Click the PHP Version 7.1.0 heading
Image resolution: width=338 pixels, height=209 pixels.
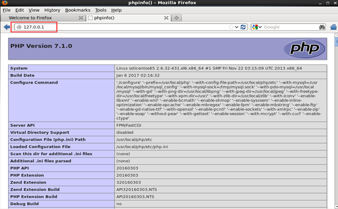click(41, 46)
